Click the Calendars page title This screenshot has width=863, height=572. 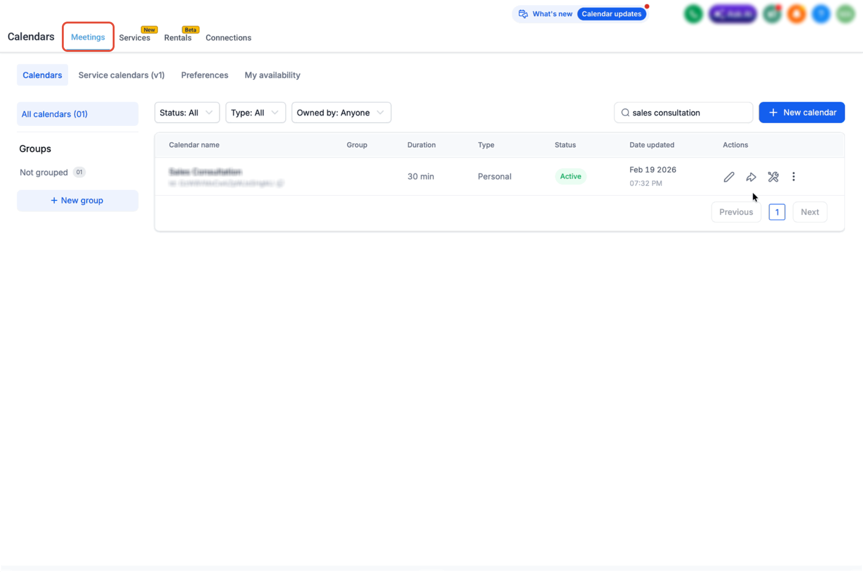[x=31, y=36]
